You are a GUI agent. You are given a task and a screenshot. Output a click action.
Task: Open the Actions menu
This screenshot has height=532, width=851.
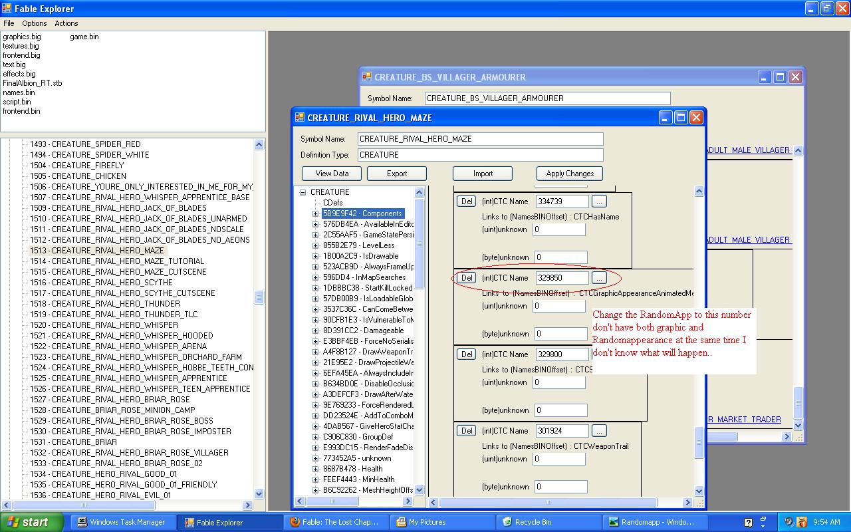(66, 23)
